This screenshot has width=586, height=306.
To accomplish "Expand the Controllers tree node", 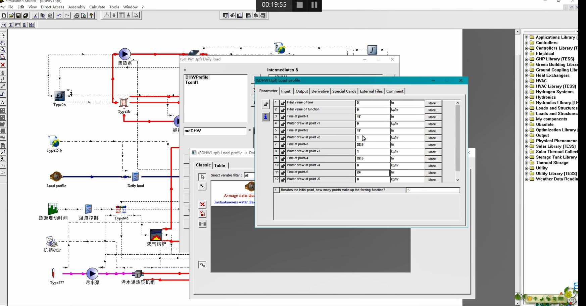I will 527,43.
